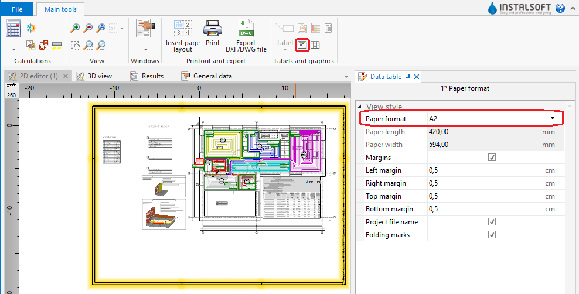Toggle the Project file name checkbox
This screenshot has width=579, height=294.
pyautogui.click(x=492, y=222)
